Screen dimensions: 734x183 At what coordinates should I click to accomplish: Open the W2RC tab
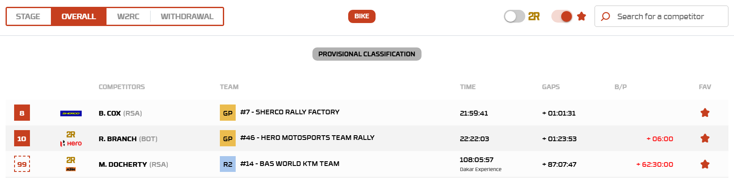pos(128,17)
